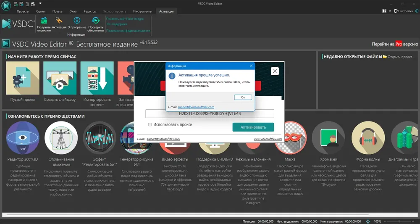The image size is (420, 224).
Task: Click the zoom-out minus button
Action: 384,221
